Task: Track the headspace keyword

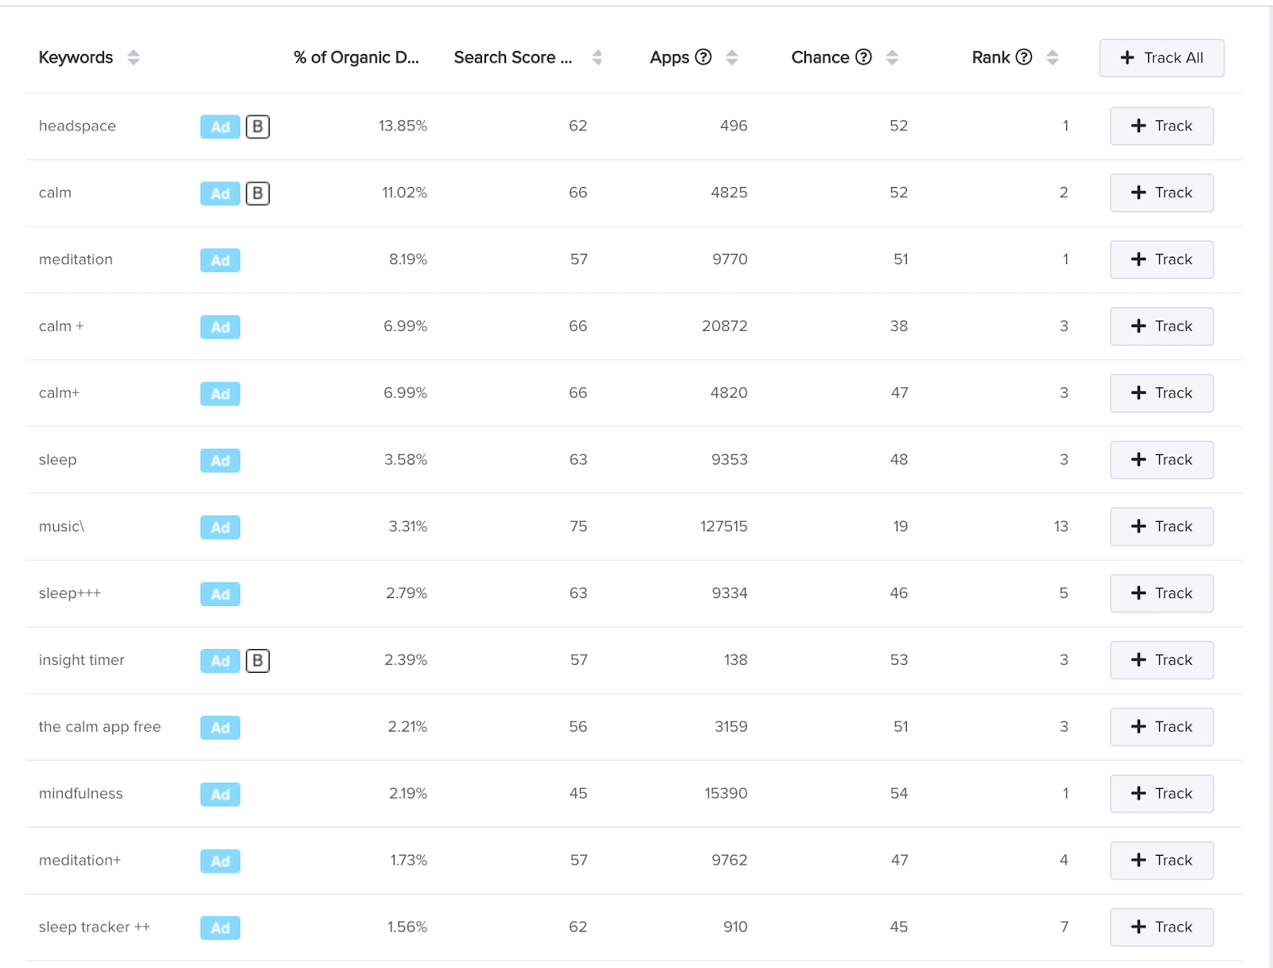Action: (x=1162, y=126)
